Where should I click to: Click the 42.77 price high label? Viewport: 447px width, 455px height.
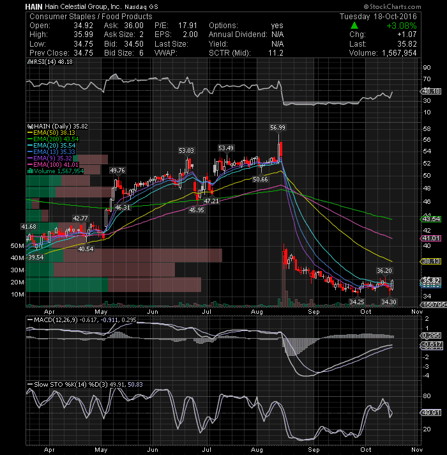80,218
